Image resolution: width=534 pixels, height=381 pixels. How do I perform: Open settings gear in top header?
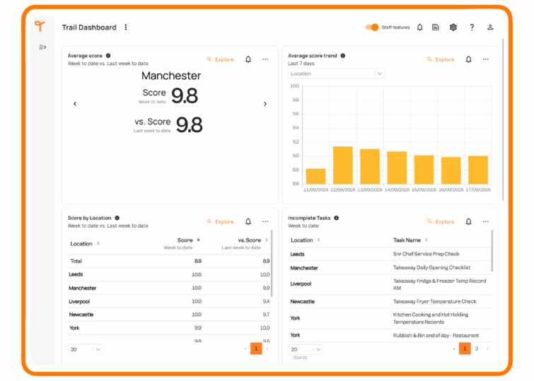click(x=453, y=28)
